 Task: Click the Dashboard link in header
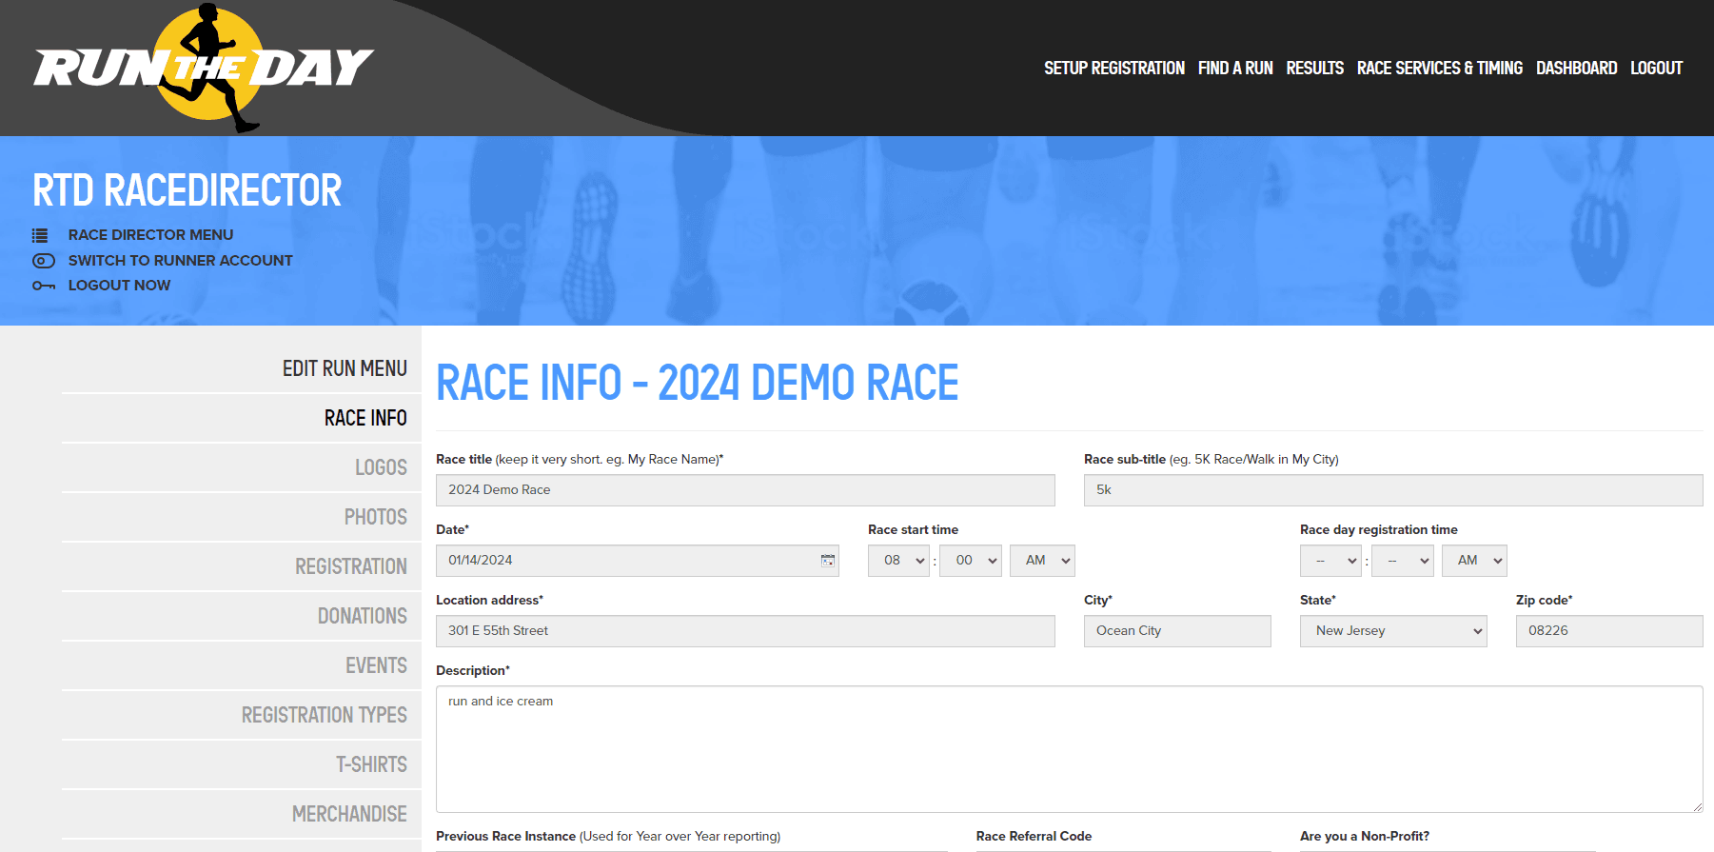coord(1576,69)
